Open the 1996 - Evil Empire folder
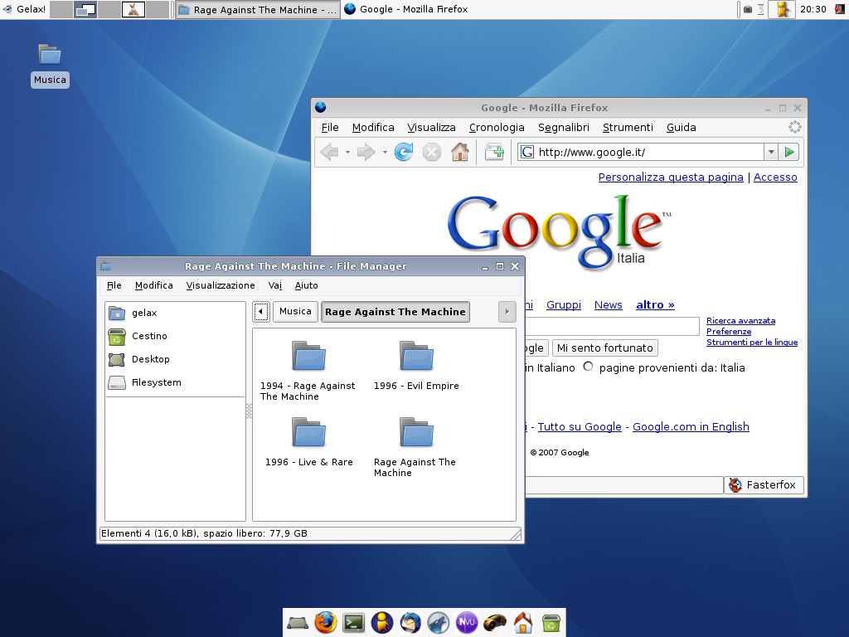Image resolution: width=849 pixels, height=637 pixels. click(416, 366)
